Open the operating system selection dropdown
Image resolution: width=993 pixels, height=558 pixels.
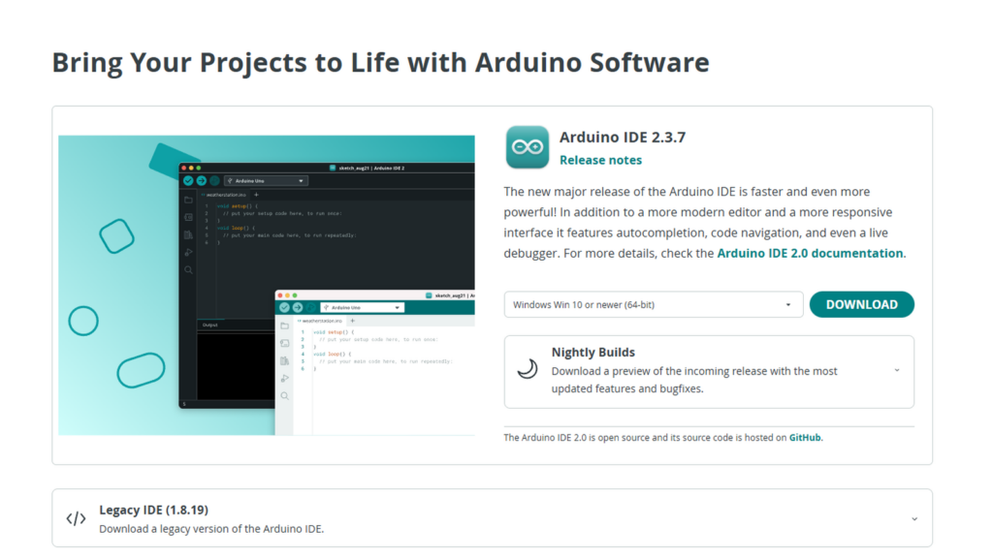pos(653,304)
